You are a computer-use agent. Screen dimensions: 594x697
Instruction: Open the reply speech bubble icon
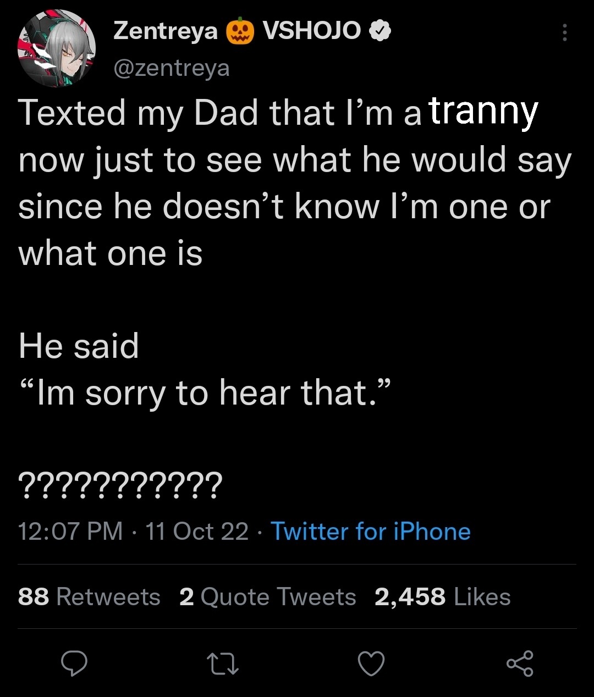click(74, 663)
